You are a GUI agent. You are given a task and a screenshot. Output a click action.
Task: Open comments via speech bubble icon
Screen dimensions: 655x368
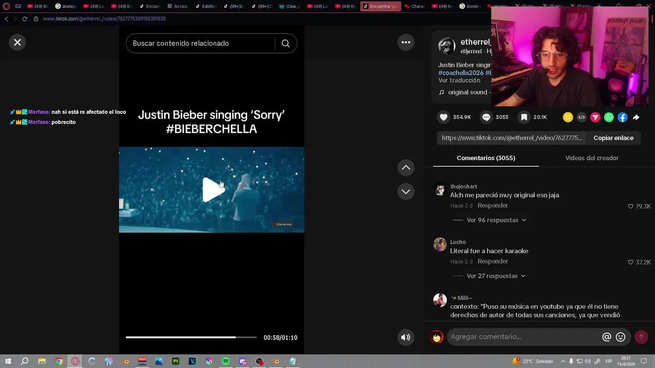point(486,117)
